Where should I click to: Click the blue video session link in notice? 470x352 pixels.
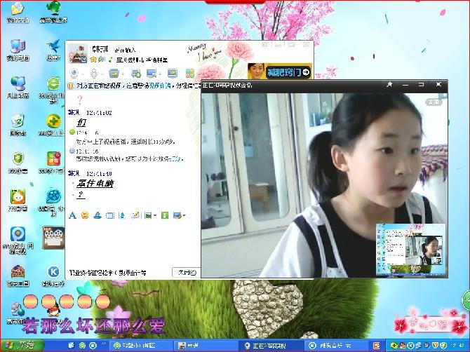point(161,86)
